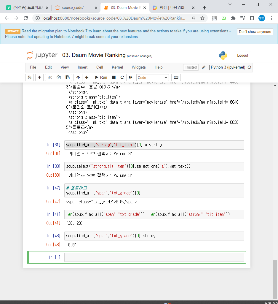
Task: Select cell In [41] len code
Action: point(154,214)
